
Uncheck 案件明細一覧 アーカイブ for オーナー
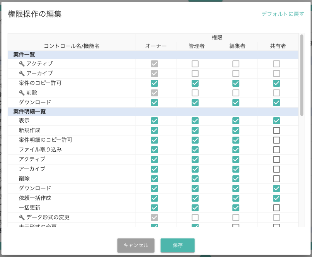pos(154,169)
